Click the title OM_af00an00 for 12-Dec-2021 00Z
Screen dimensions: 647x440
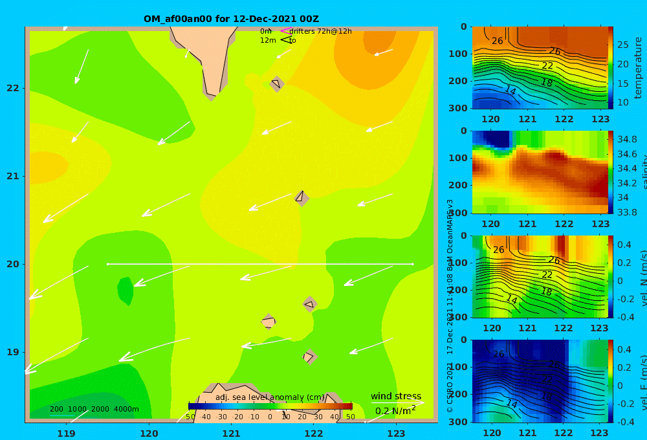(x=231, y=19)
